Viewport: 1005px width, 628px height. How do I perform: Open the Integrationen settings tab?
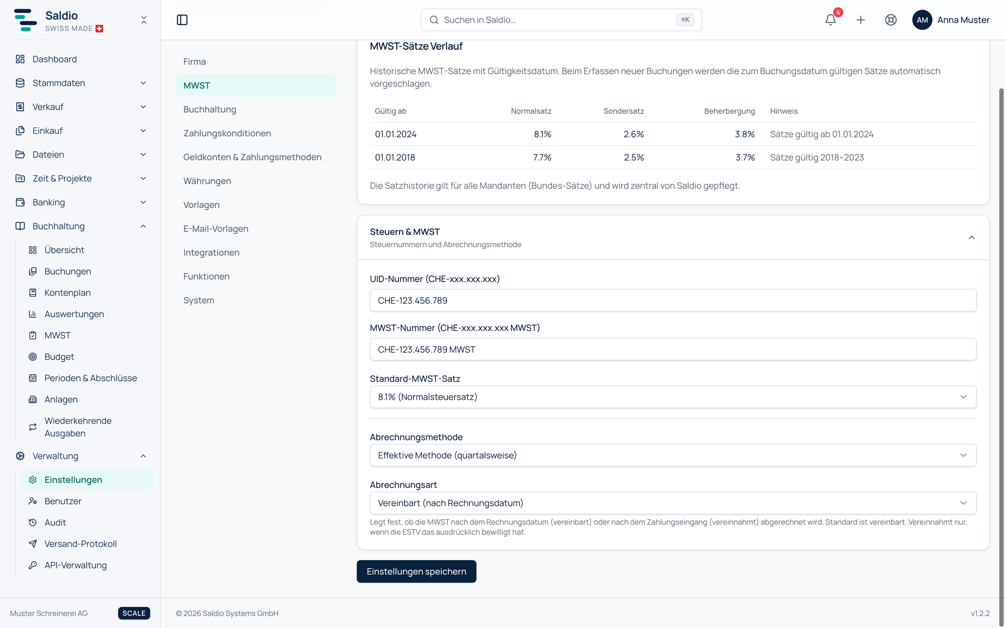(x=256, y=252)
